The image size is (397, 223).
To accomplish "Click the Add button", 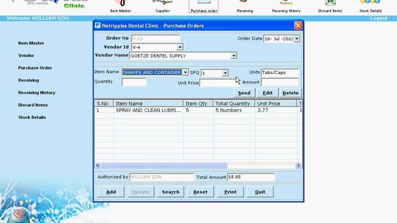I will 111,192.
